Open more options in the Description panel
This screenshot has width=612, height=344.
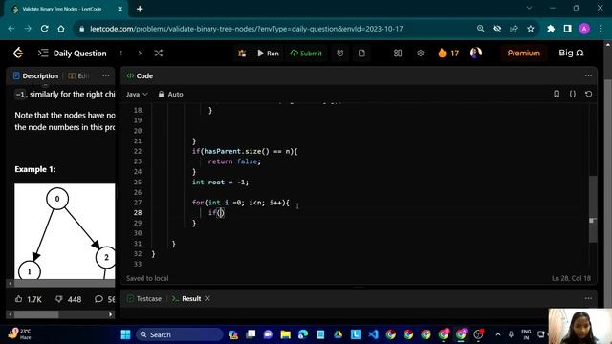pos(106,75)
